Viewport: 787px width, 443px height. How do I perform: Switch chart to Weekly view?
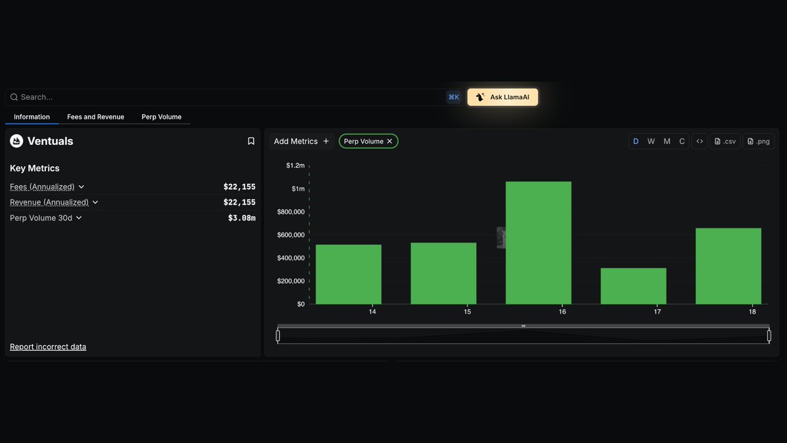click(651, 140)
